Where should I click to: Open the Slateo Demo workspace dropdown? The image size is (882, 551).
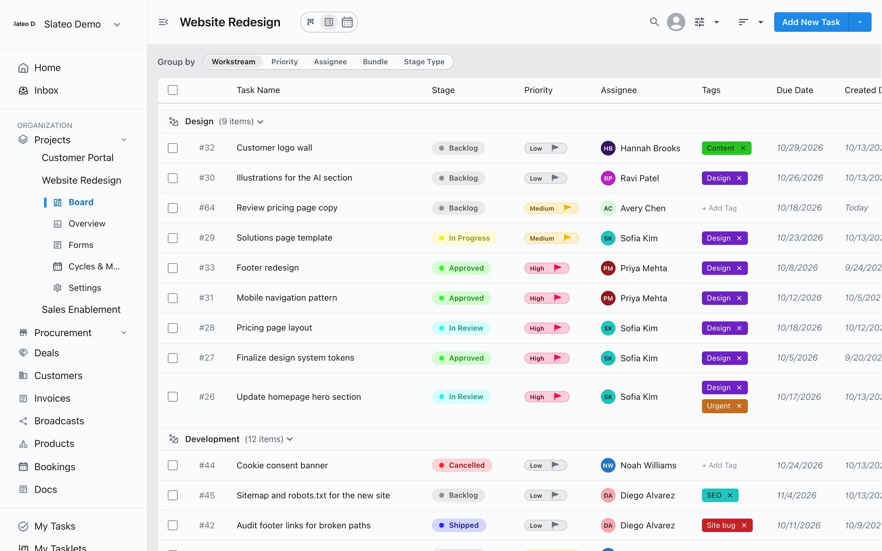(117, 24)
